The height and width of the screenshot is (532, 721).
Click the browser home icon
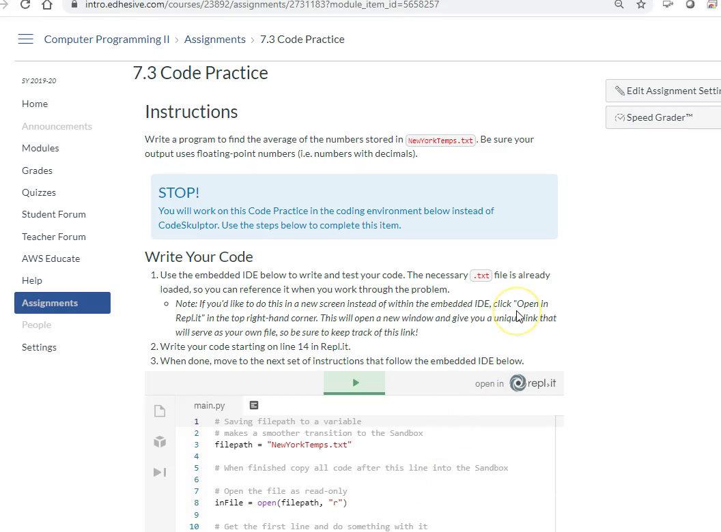click(46, 5)
